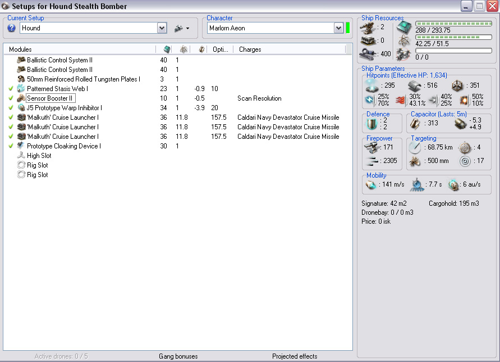Open the Gang bonuses section
500x362 pixels.
178,356
